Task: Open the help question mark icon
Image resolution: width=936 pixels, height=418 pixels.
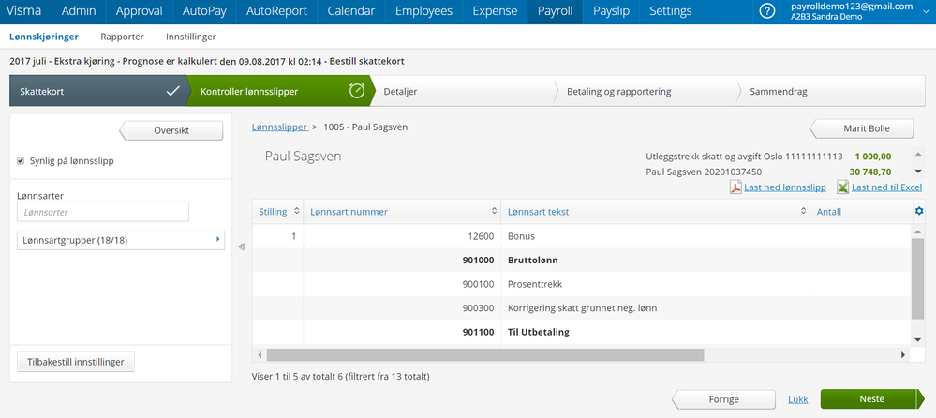Action: click(x=767, y=11)
